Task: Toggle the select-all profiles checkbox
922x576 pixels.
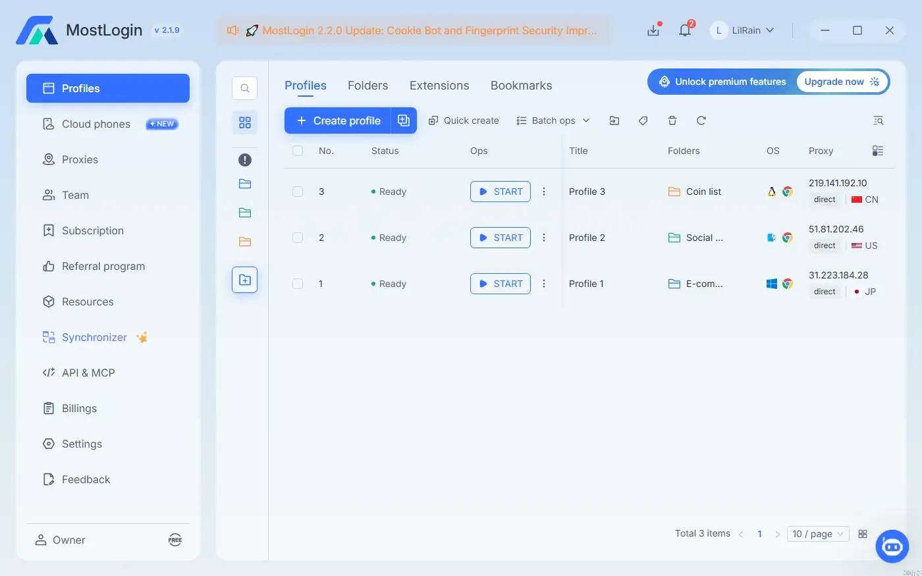Action: pyautogui.click(x=298, y=151)
